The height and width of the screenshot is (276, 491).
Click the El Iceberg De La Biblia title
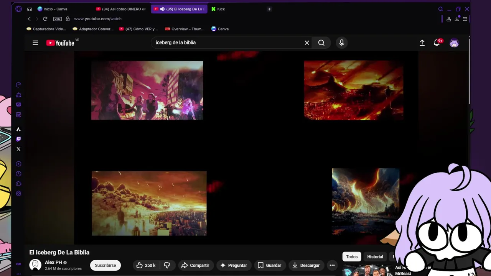tap(59, 252)
